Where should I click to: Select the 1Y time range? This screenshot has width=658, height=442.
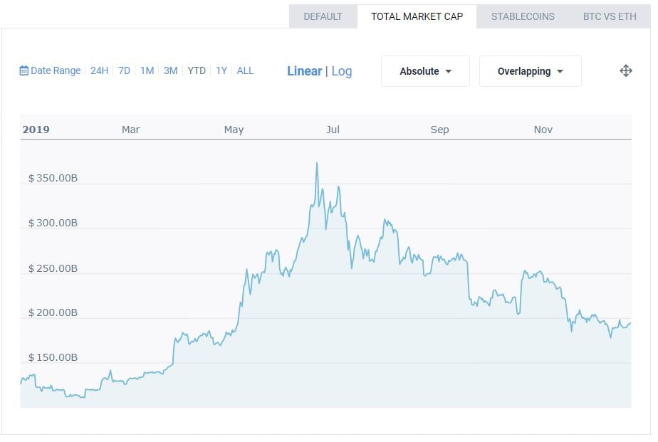(221, 70)
